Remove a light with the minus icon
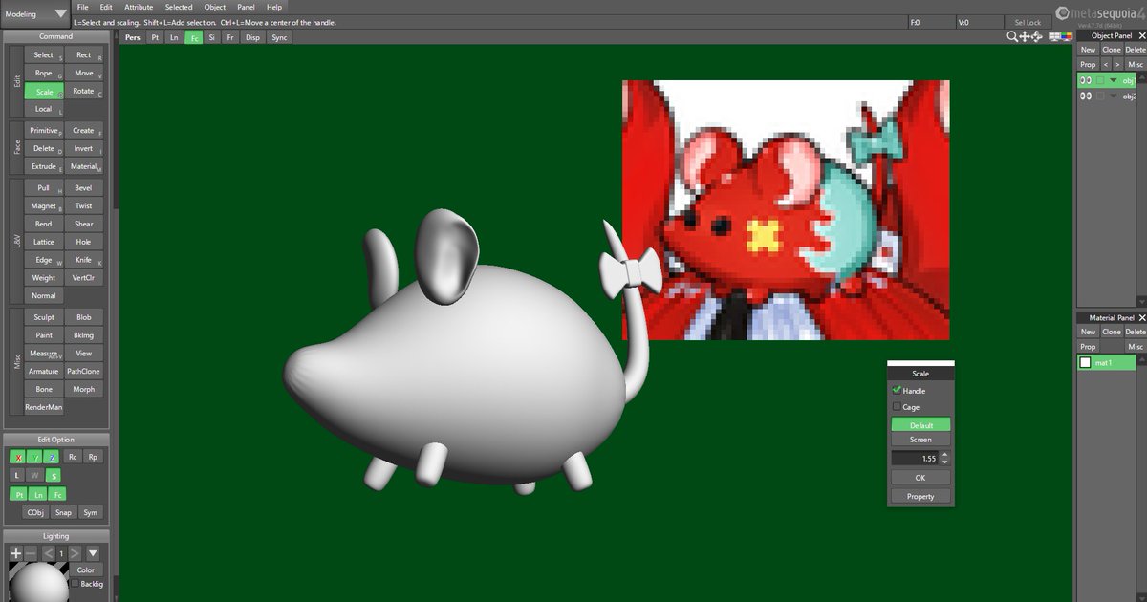Screen dimensions: 1147x602 [x=31, y=553]
